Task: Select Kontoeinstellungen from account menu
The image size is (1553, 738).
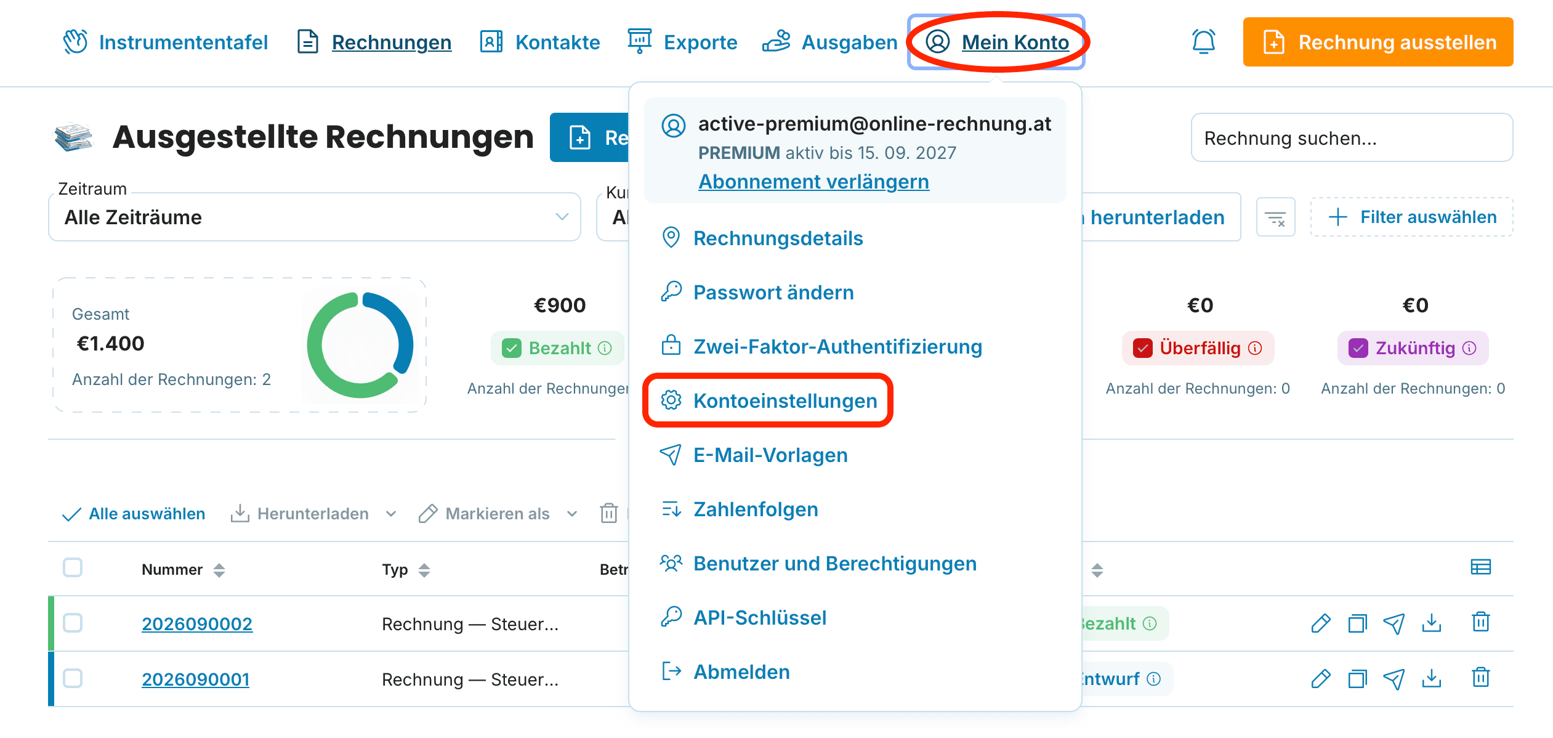Action: pos(768,400)
